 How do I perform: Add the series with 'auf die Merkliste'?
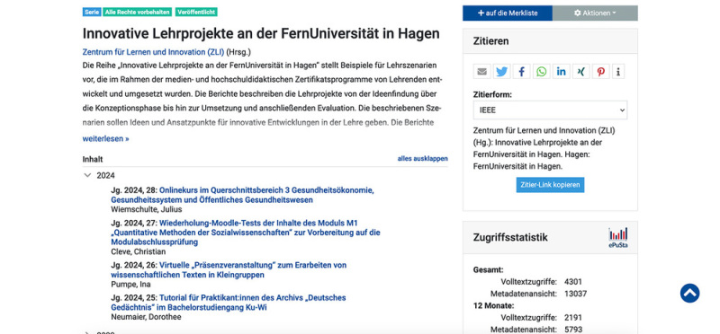click(508, 13)
